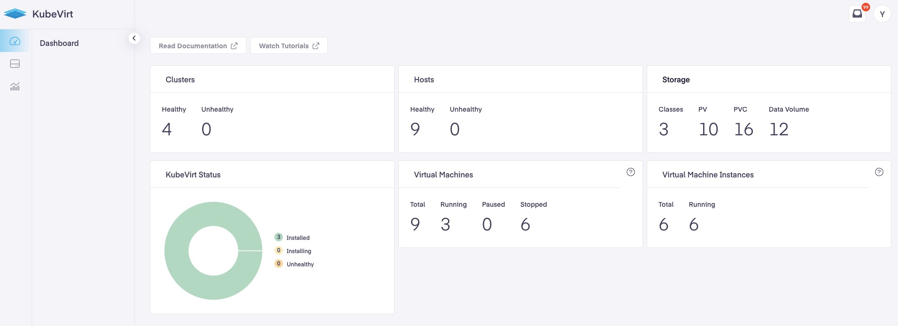Click the PV count 10
The width and height of the screenshot is (898, 326).
pos(708,129)
